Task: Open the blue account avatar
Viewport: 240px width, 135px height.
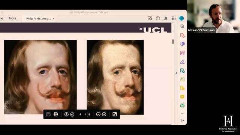Action: [x=181, y=18]
